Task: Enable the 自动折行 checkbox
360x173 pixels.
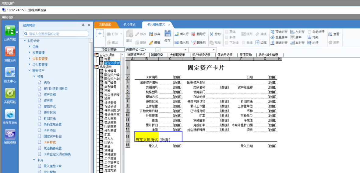Action: 309,32
